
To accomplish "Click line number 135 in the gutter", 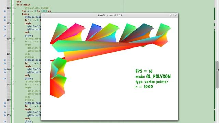I will pos(9,54).
